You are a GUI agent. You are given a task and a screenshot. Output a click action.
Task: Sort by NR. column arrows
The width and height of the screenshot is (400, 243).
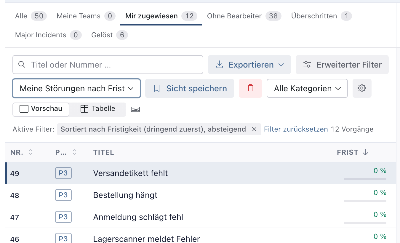(x=31, y=152)
